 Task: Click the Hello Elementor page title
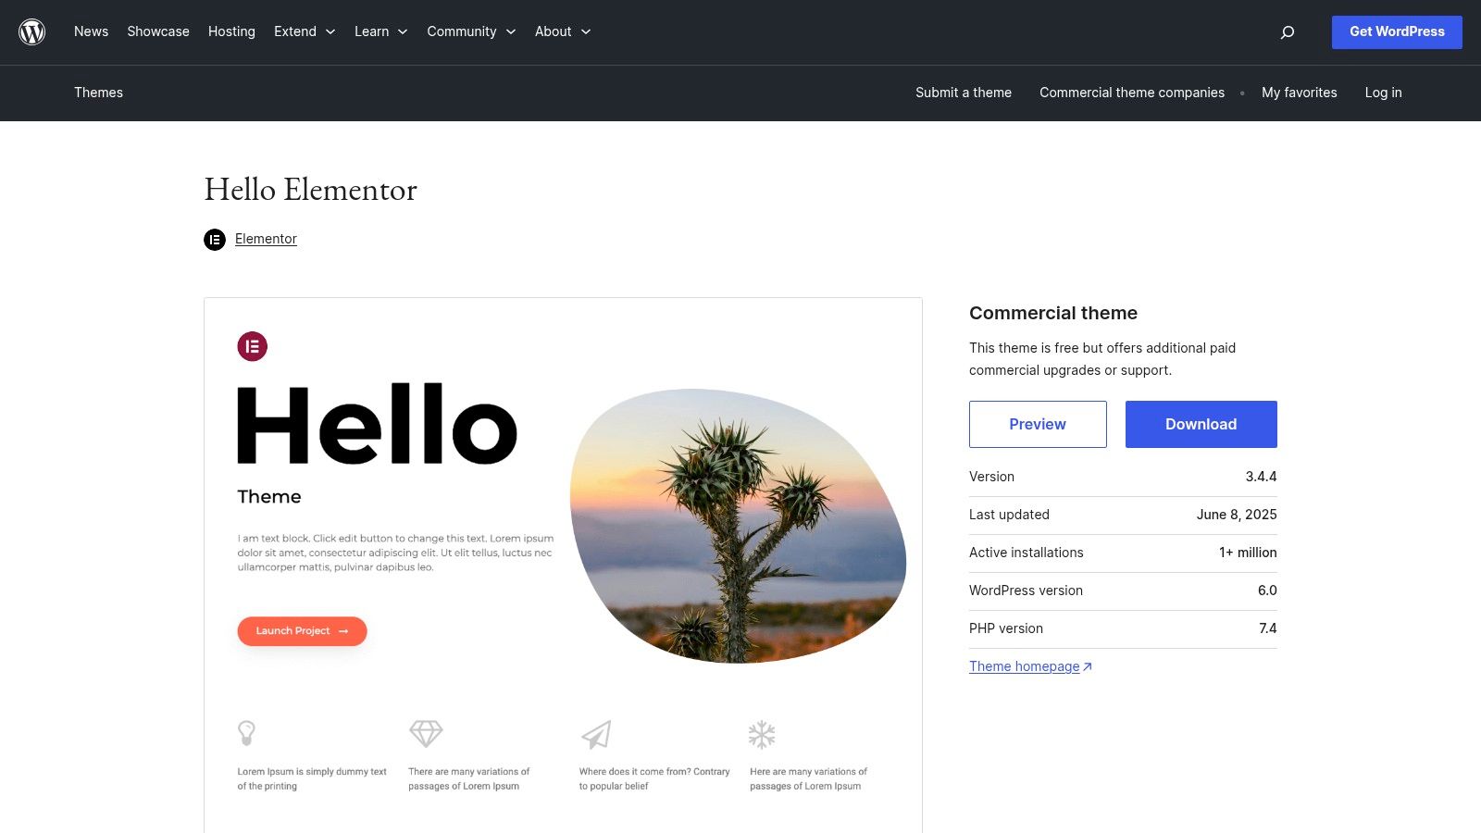point(310,190)
